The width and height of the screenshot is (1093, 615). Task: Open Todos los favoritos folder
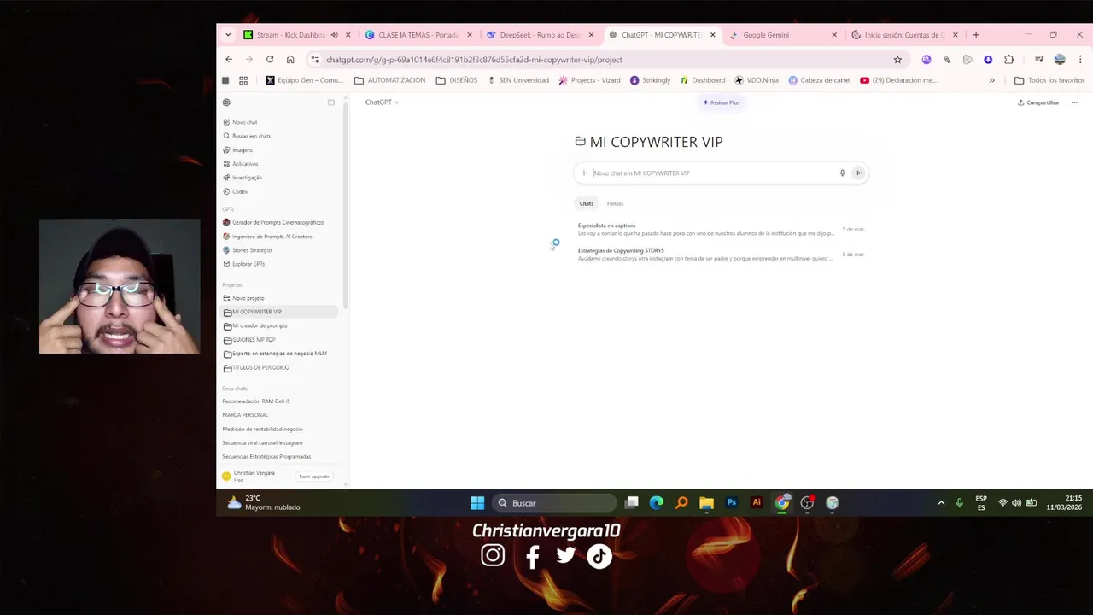(x=1049, y=80)
